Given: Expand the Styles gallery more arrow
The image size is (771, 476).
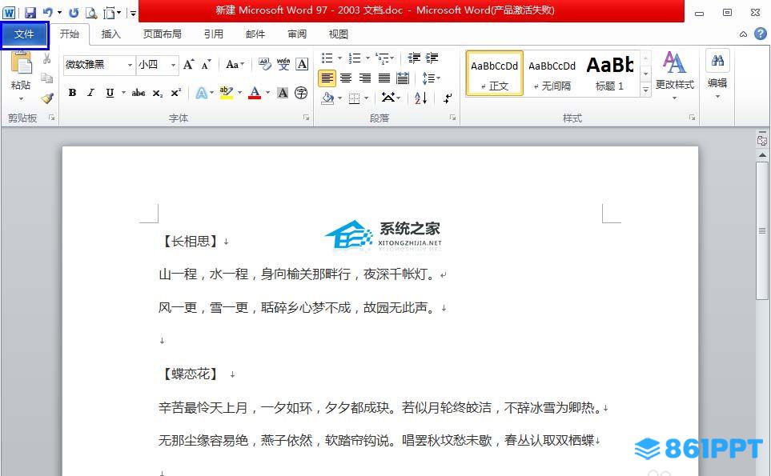Looking at the screenshot, I should click(x=645, y=90).
